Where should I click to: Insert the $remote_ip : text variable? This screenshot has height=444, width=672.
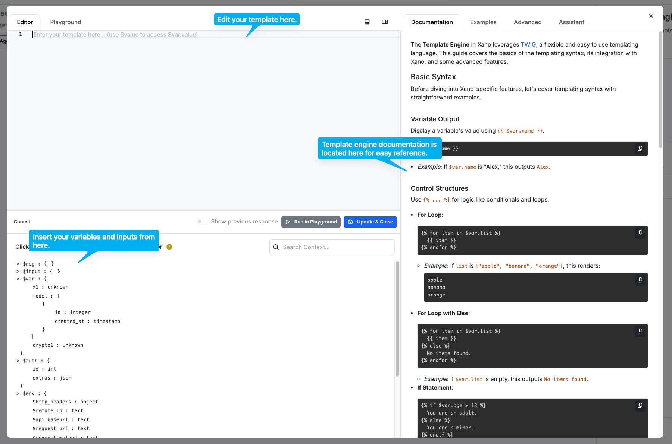[58, 410]
